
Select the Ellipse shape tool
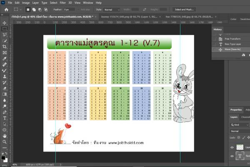point(5,130)
